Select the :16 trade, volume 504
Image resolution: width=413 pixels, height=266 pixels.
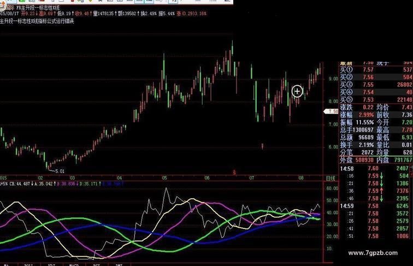[376, 176]
